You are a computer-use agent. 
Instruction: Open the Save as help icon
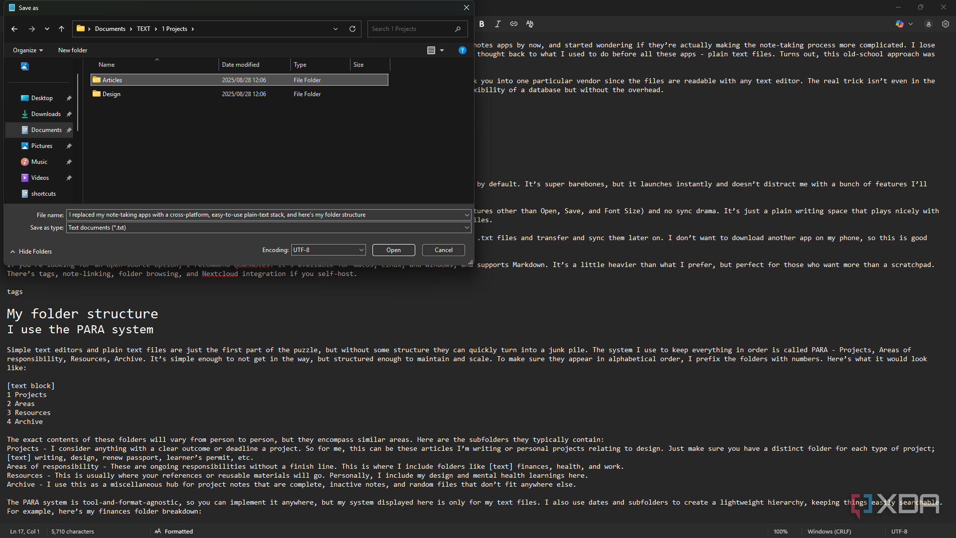pos(463,50)
